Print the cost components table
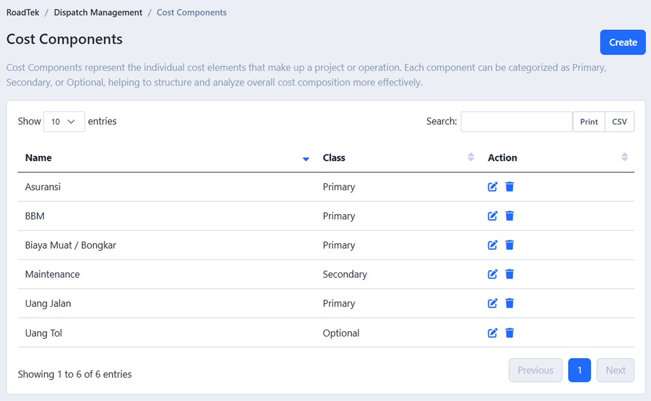The height and width of the screenshot is (401, 651). pos(589,122)
